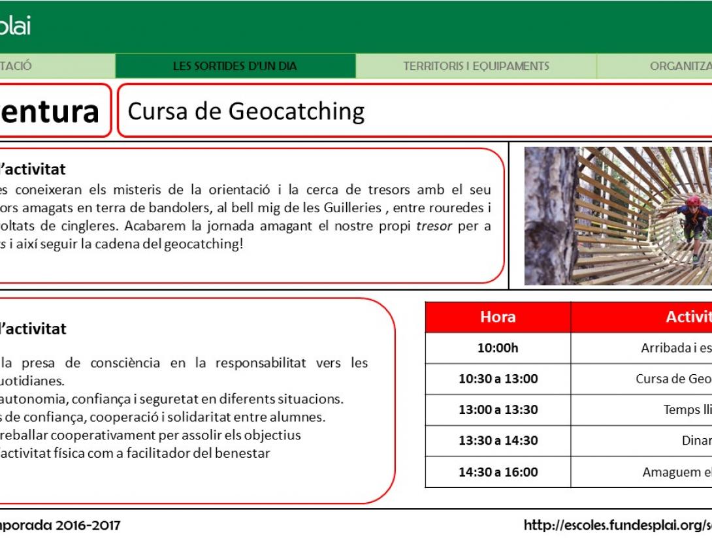Select the Temps lliure time slot
Viewport: 712px width, 542px height.
point(498,410)
